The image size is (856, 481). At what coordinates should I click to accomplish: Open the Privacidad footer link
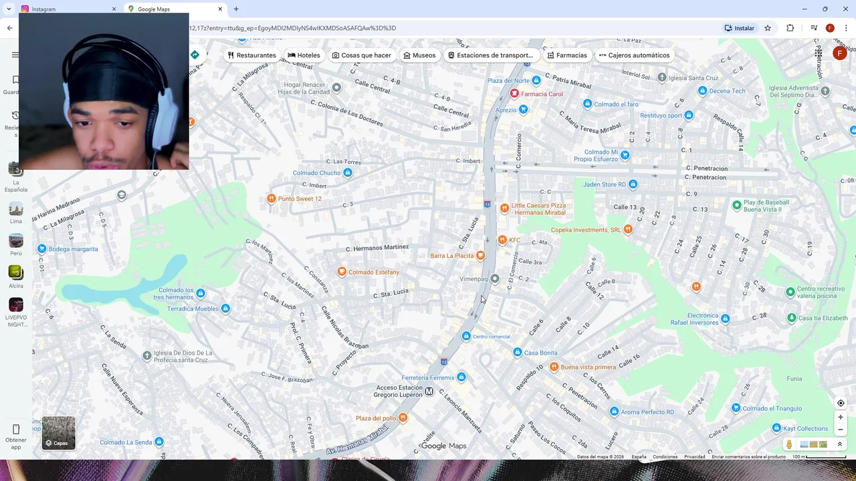coord(694,457)
